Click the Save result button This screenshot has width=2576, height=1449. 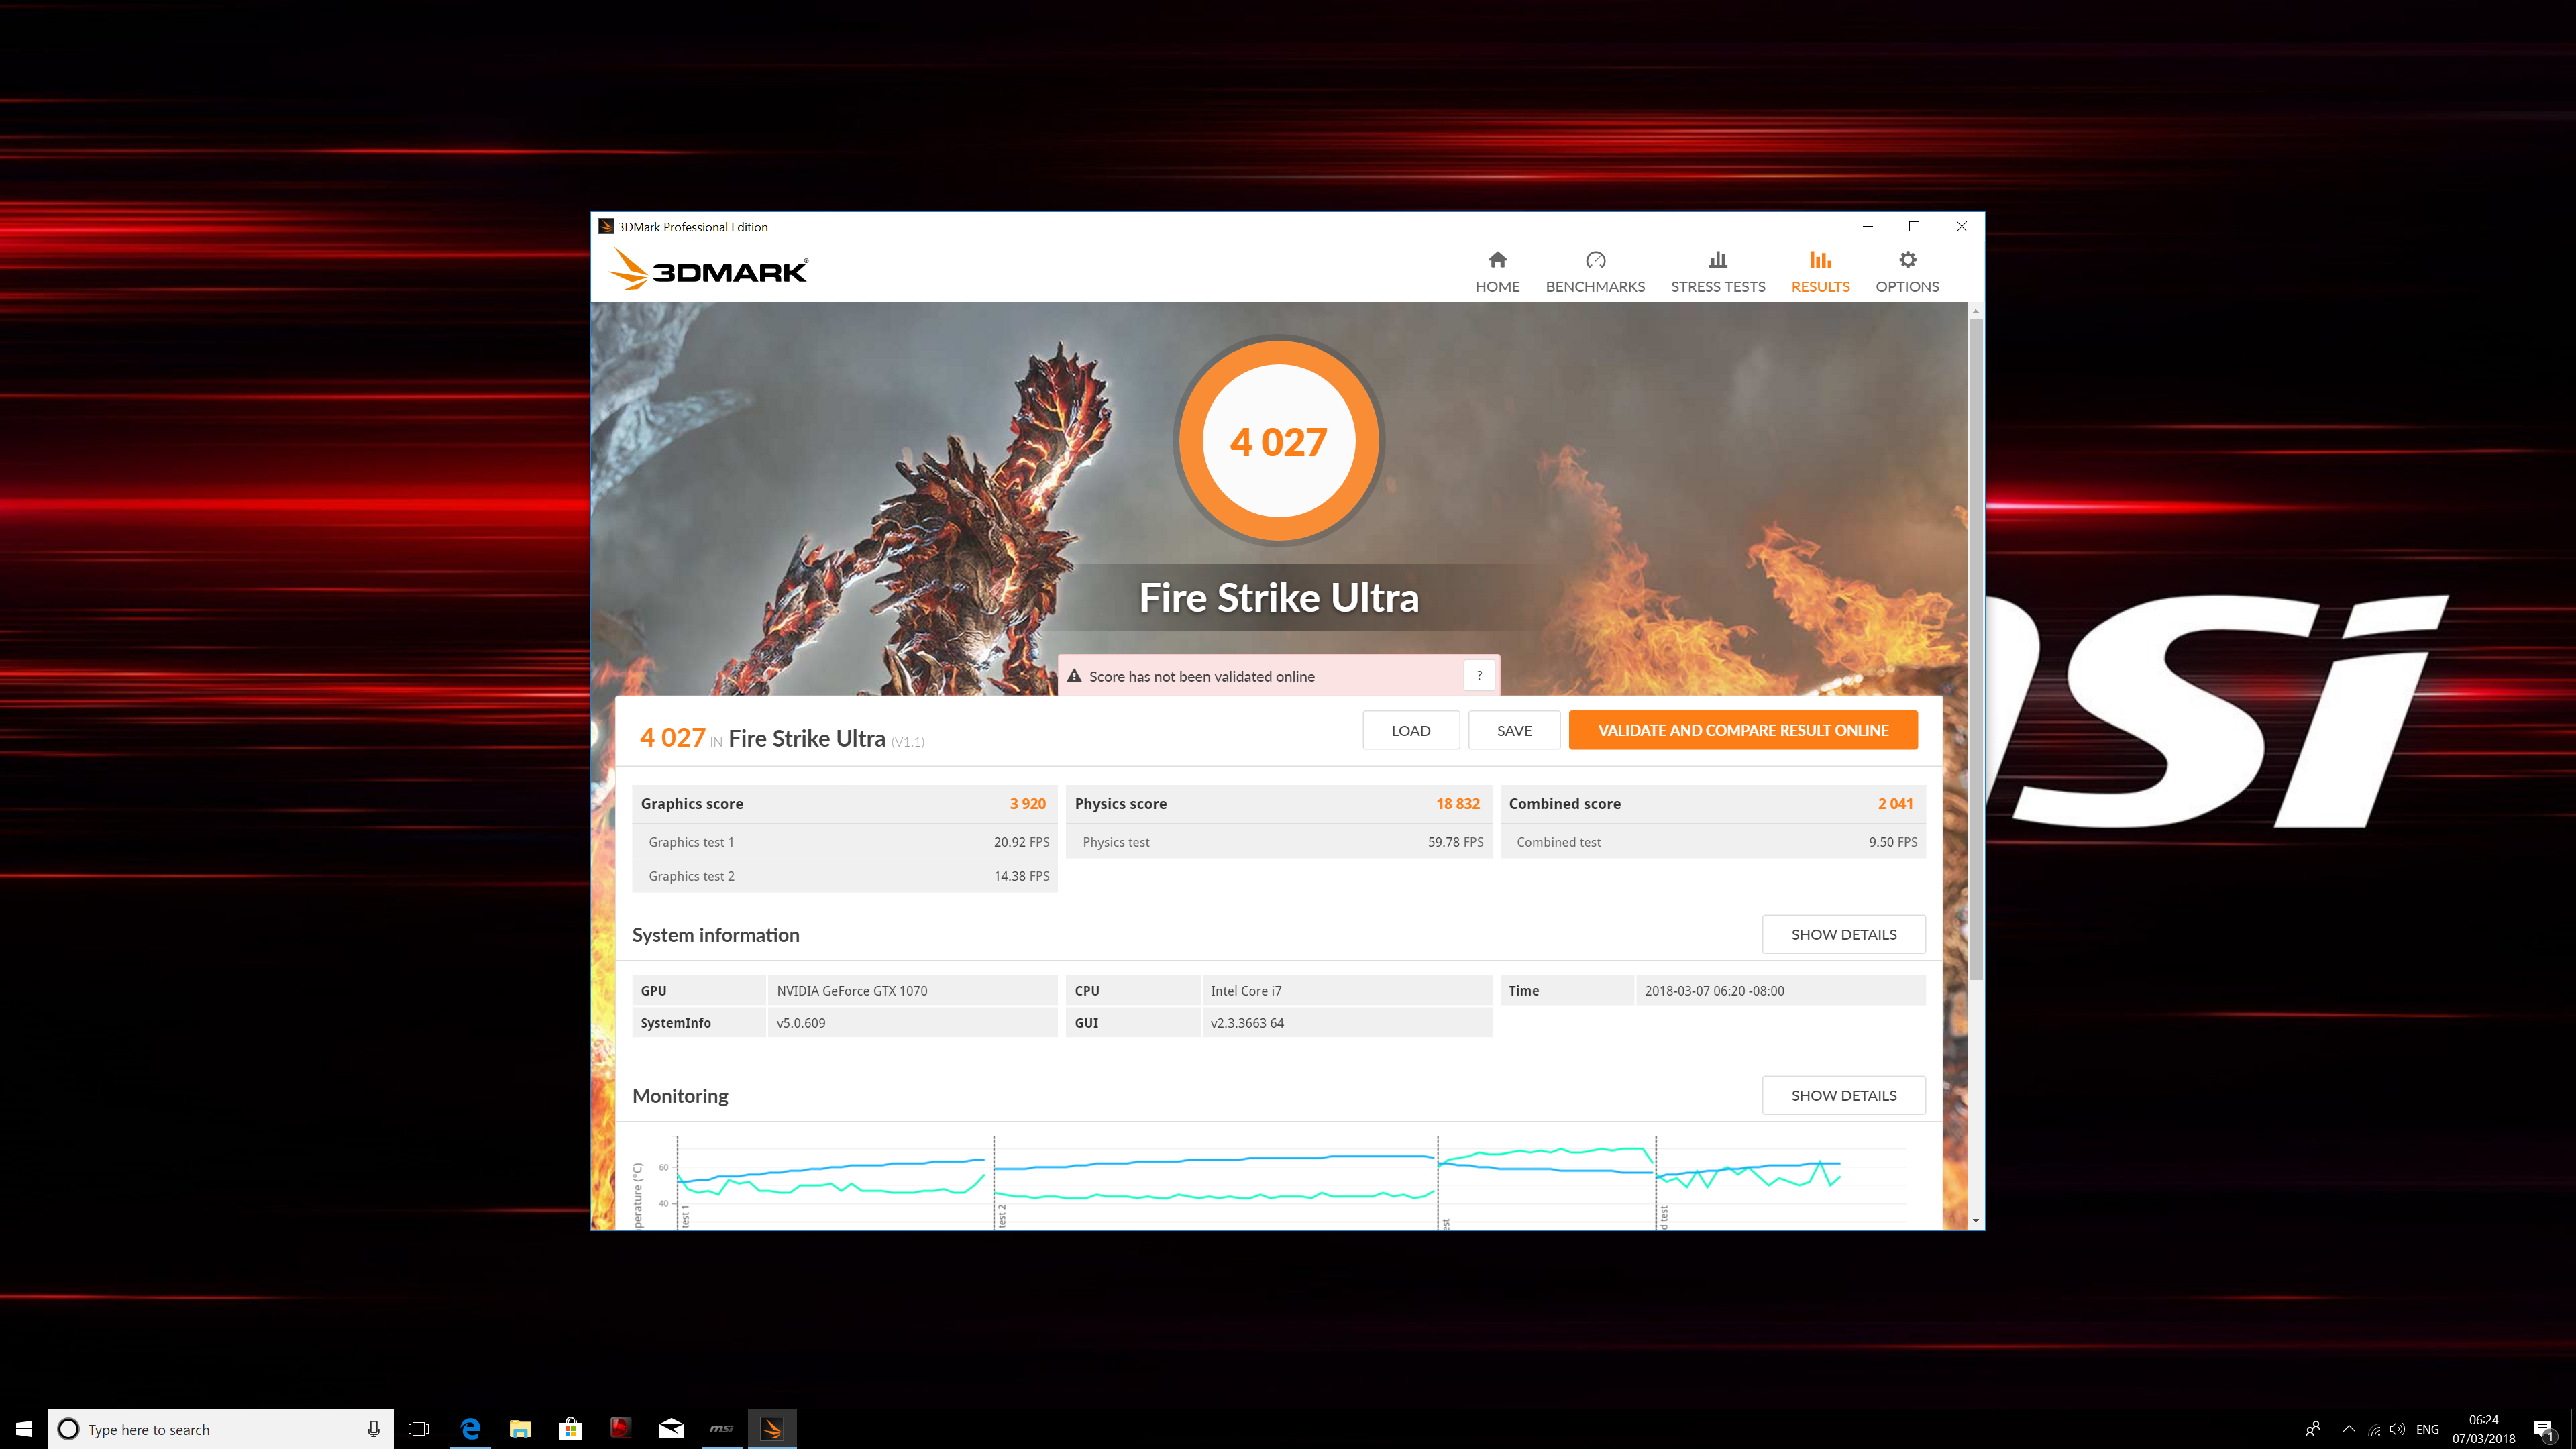pyautogui.click(x=1514, y=730)
